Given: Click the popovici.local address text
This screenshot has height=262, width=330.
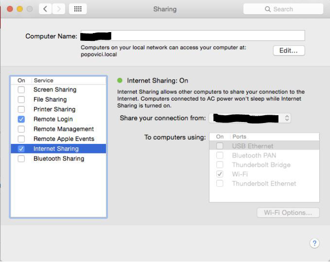Looking at the screenshot, I should [99, 54].
